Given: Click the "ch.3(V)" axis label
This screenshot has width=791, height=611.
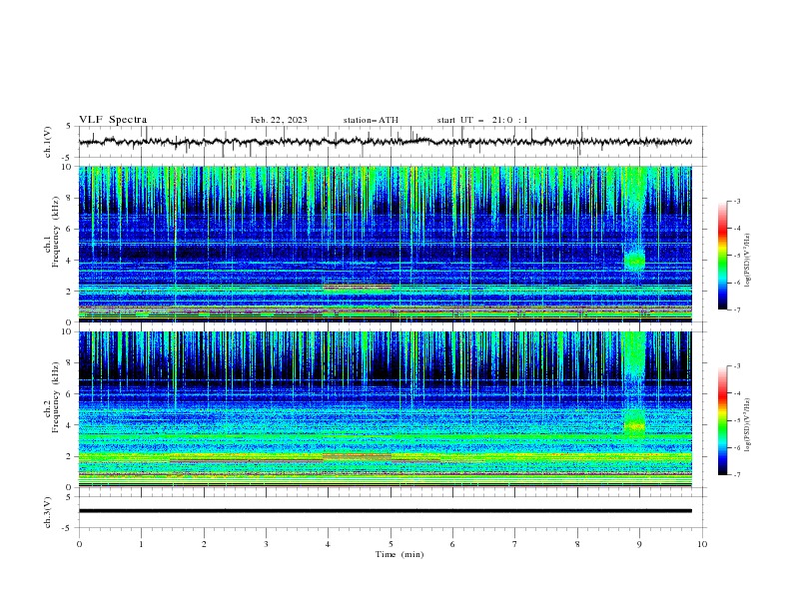Looking at the screenshot, I should [x=48, y=512].
